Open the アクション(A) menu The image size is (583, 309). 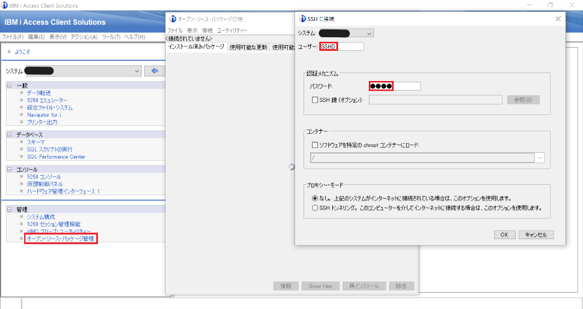click(x=84, y=37)
